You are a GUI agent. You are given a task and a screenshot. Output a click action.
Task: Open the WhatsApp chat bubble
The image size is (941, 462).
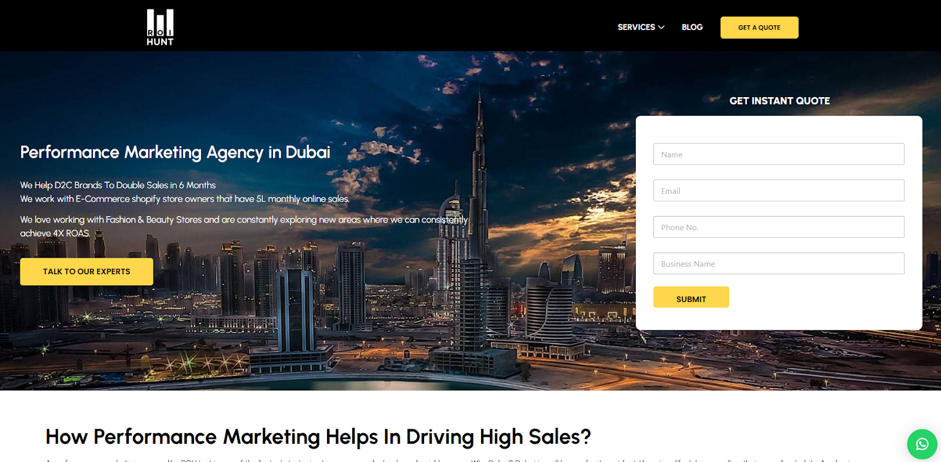tap(922, 444)
